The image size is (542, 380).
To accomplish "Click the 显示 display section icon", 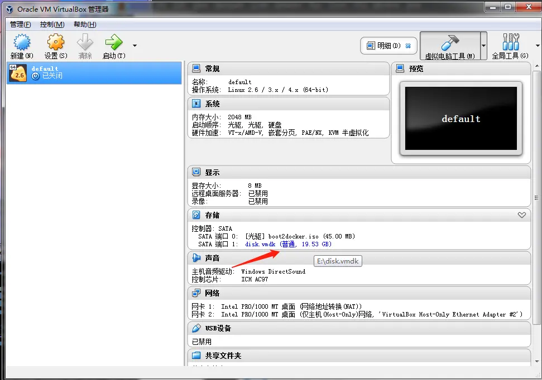I will click(196, 172).
